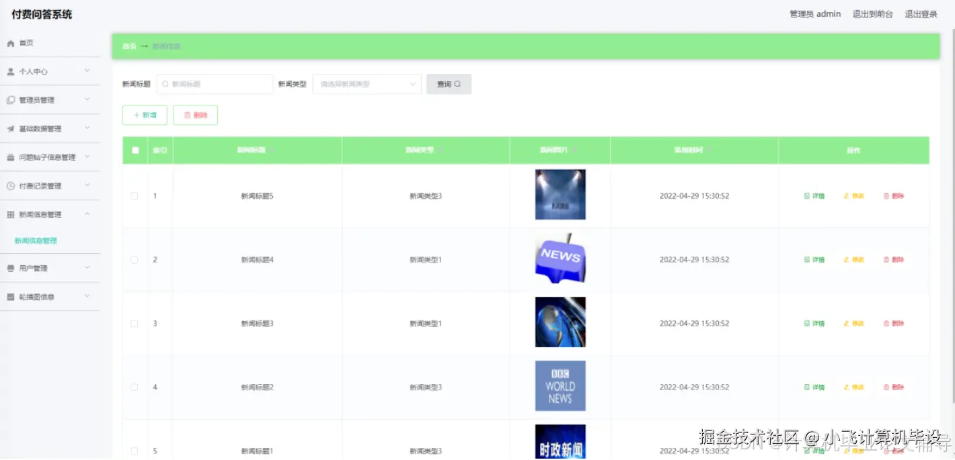
Task: Click 删除 in the 新闻标题3 row
Action: point(894,324)
